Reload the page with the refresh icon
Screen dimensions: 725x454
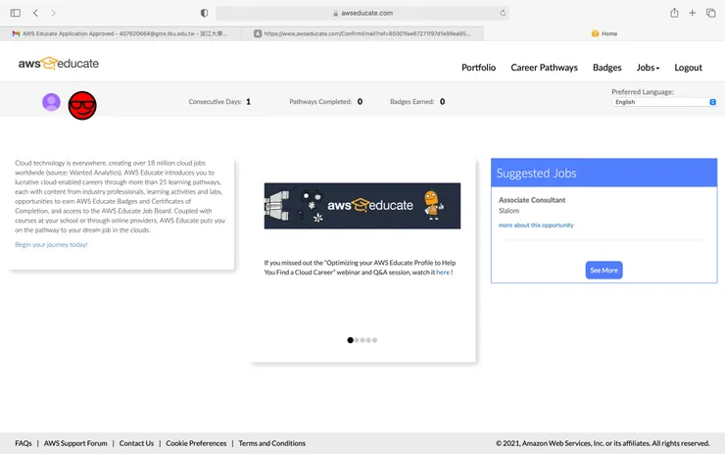tap(503, 13)
